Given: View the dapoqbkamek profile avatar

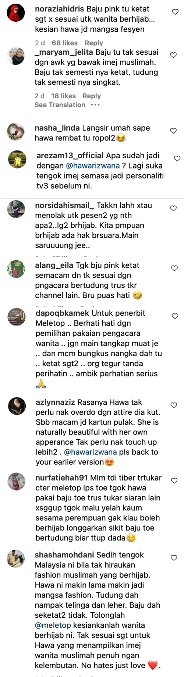Looking at the screenshot, I should (x=17, y=317).
